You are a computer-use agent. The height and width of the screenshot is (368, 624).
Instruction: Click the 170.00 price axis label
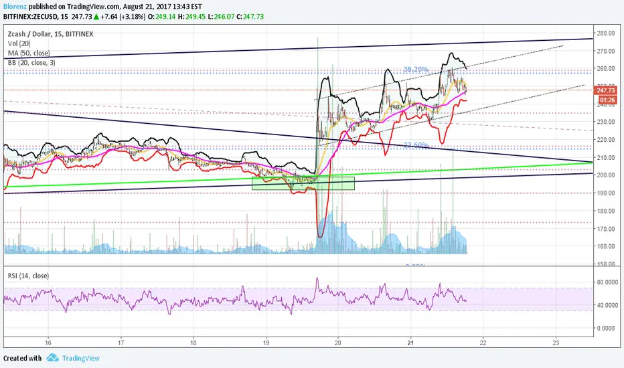point(606,229)
